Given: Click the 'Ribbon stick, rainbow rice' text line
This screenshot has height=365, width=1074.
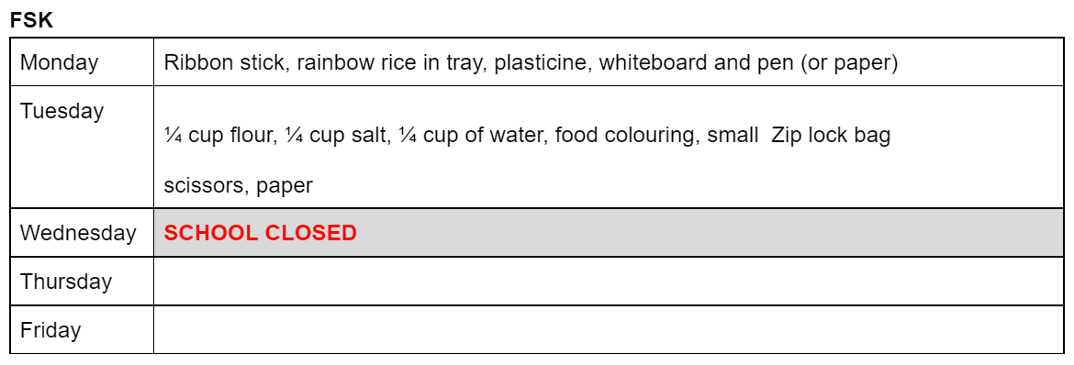Looking at the screenshot, I should click(x=531, y=63).
